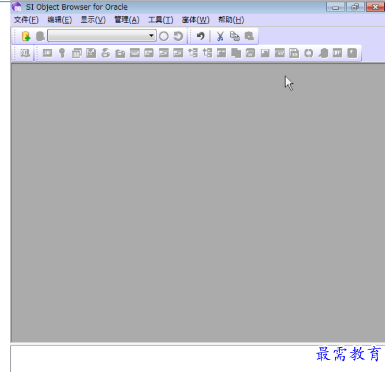
Task: Click the gray disconnect database icon
Action: pyautogui.click(x=40, y=36)
